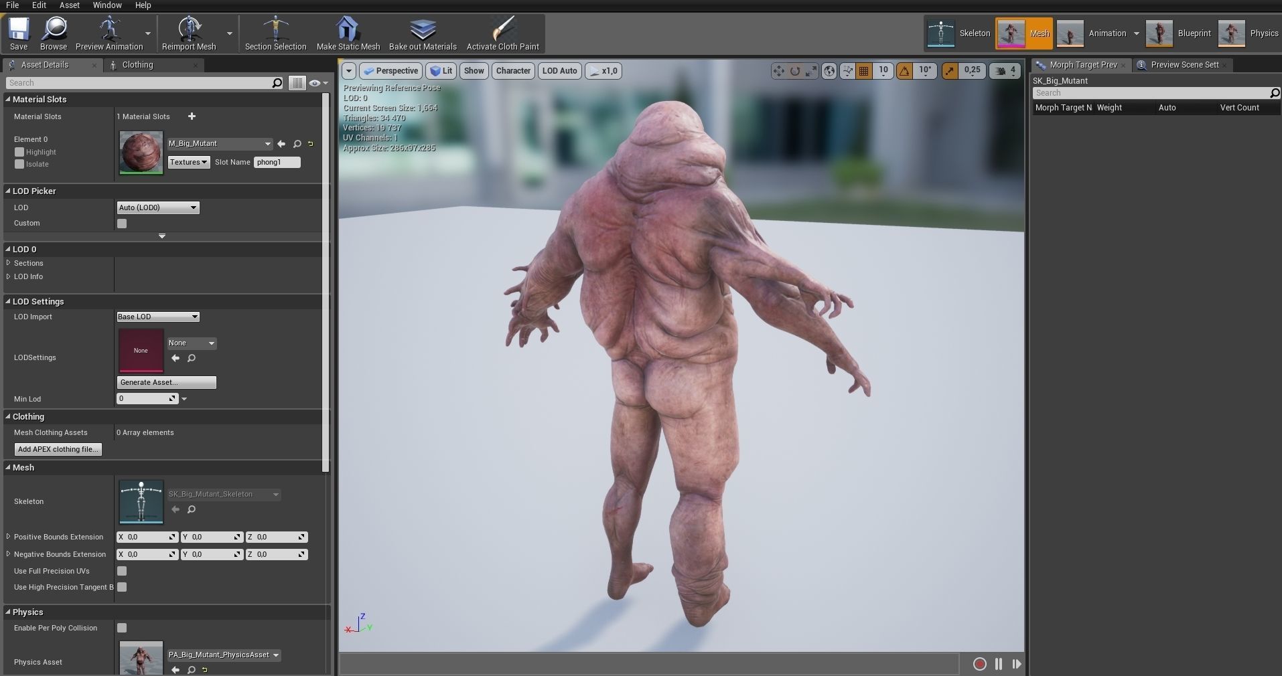The width and height of the screenshot is (1282, 676).
Task: Enable Highlight for Element 0
Action: (19, 152)
